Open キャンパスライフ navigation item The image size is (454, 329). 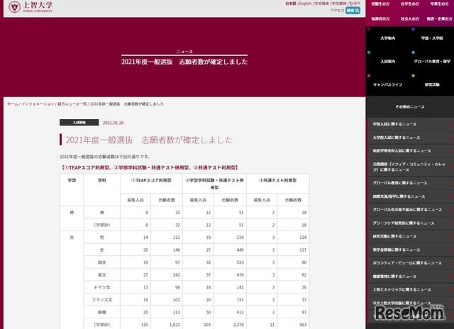[388, 84]
